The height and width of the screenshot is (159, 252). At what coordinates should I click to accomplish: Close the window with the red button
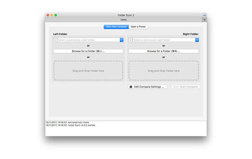tap(48, 15)
